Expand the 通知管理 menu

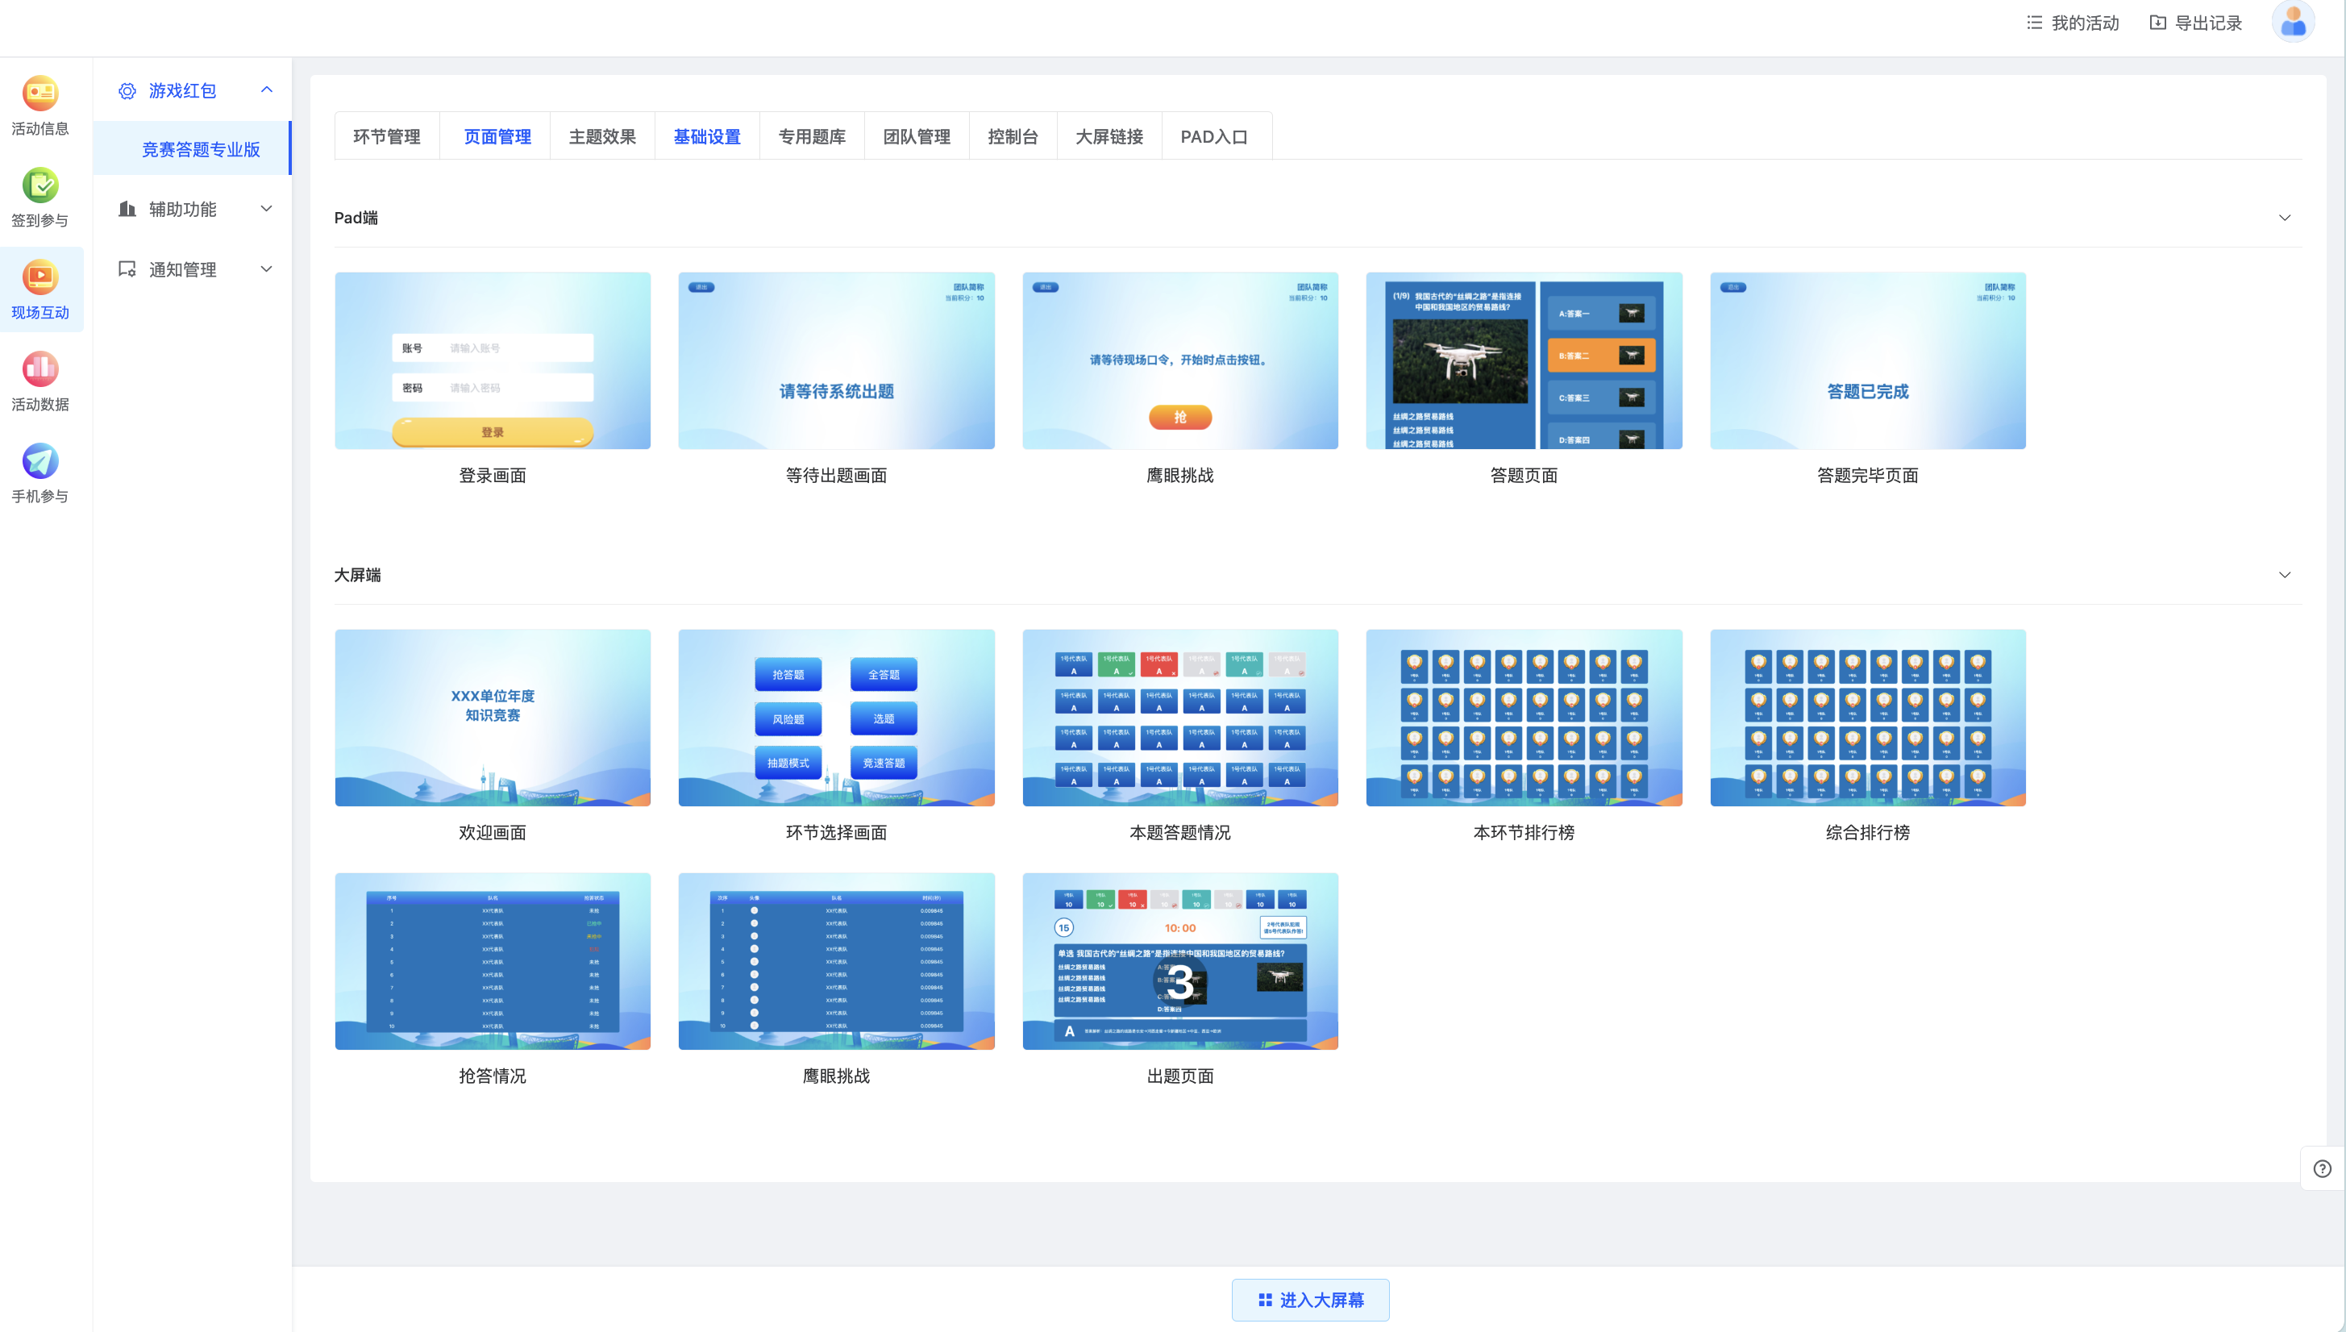[192, 269]
